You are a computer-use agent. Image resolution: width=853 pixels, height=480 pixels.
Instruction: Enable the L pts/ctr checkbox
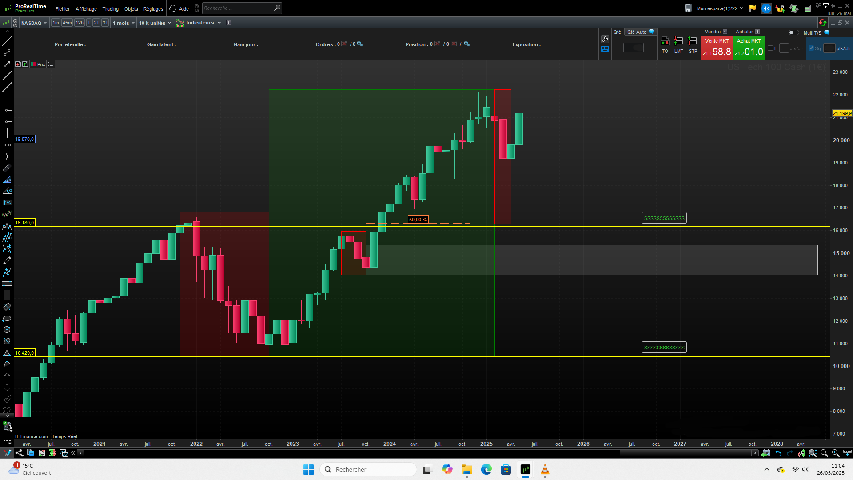tap(770, 48)
